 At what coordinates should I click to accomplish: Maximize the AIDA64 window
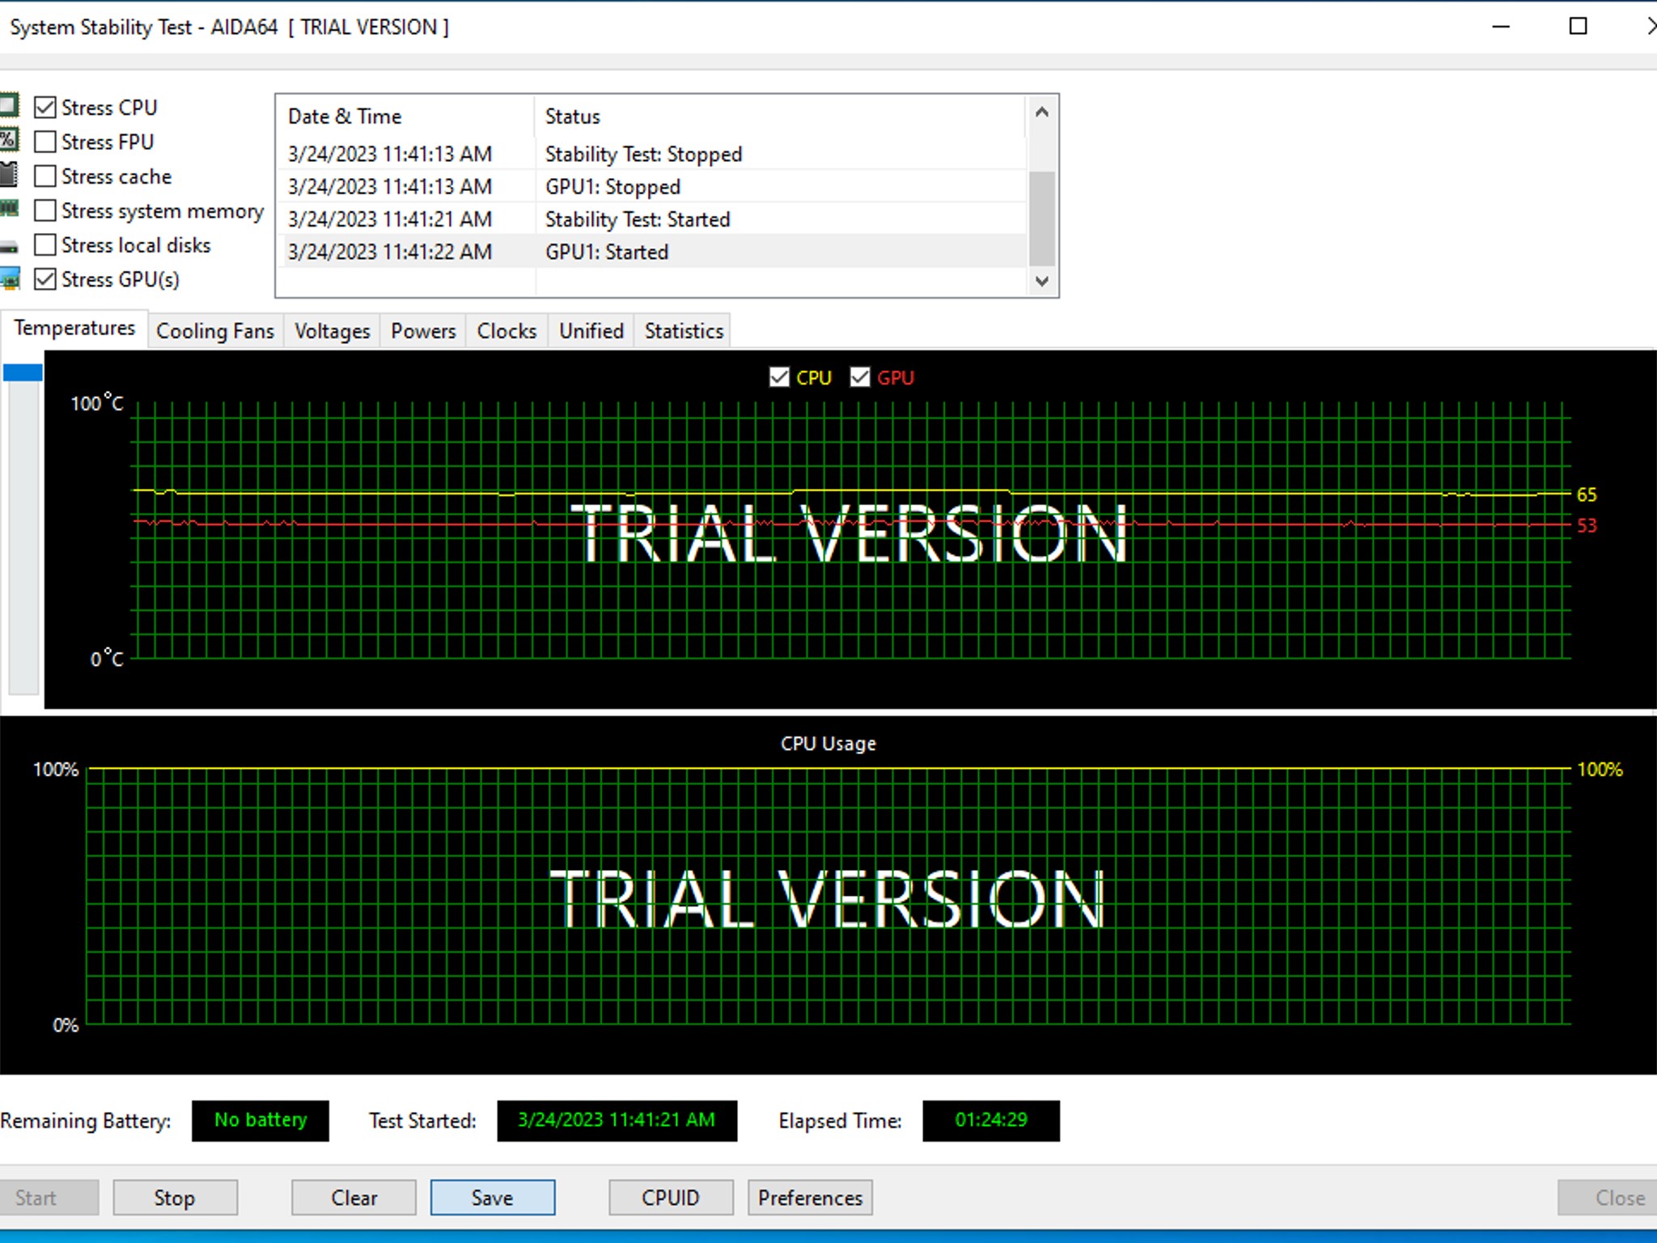pyautogui.click(x=1578, y=27)
